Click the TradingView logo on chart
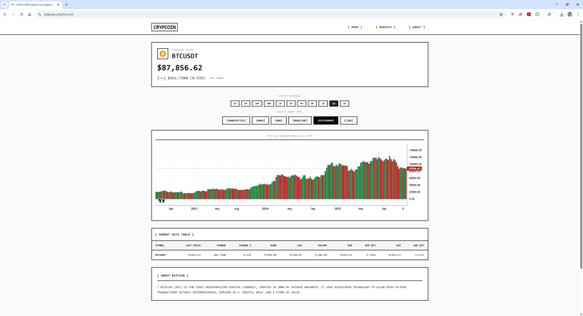 161,201
